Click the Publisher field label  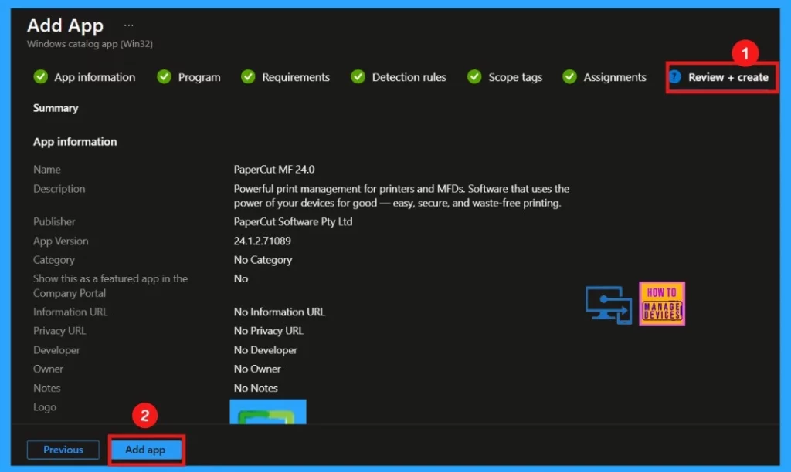point(54,221)
